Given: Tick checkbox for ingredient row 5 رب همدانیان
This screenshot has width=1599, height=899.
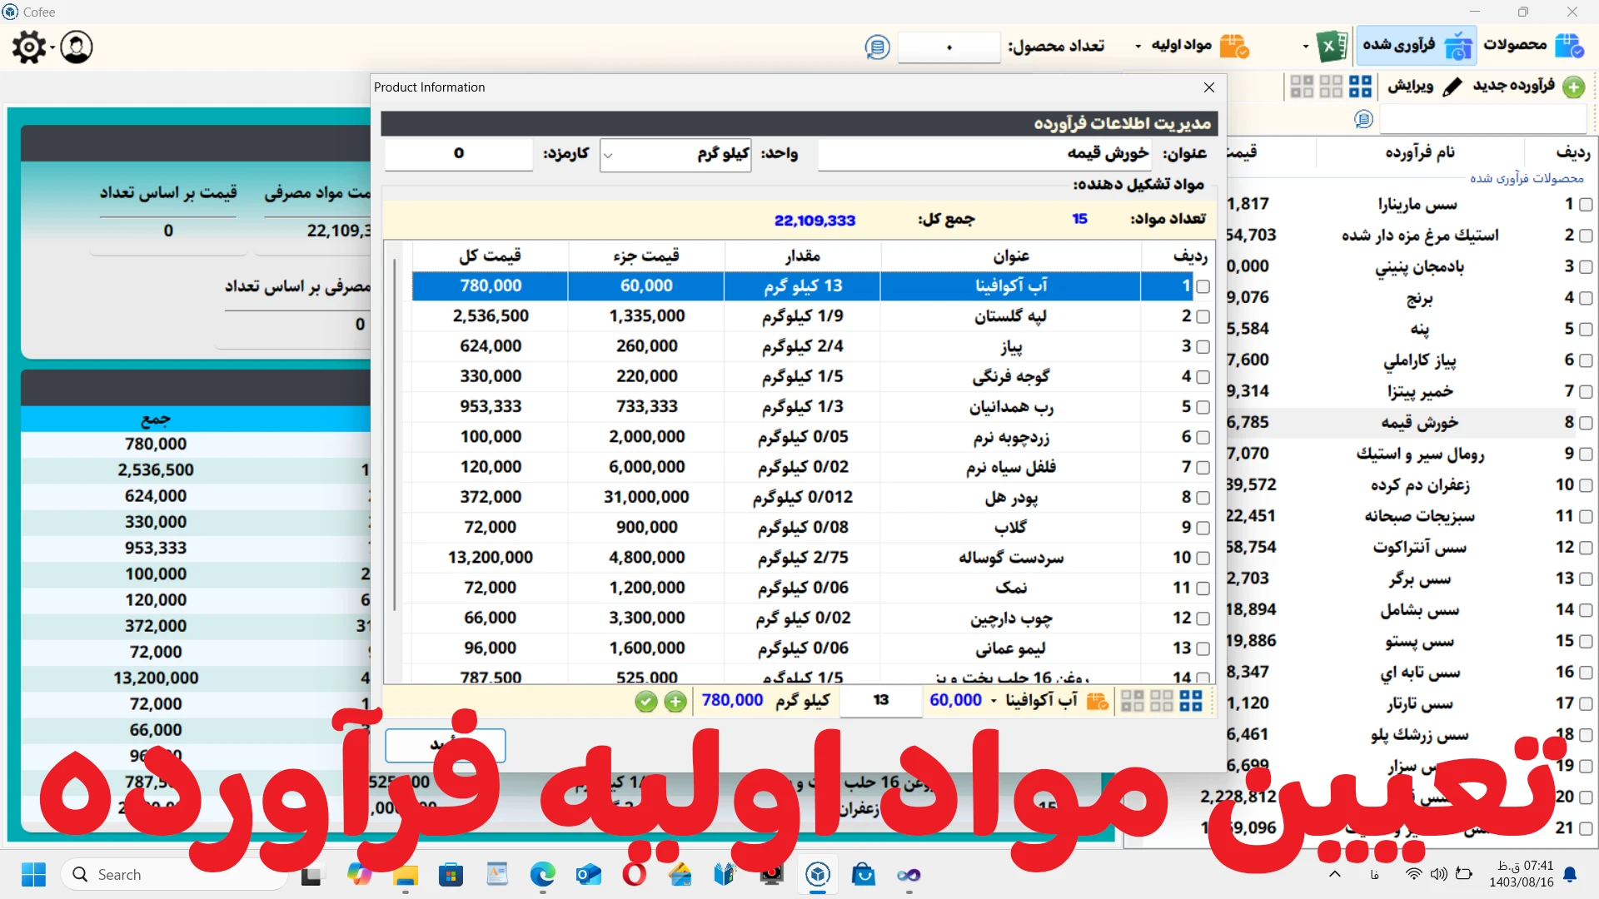Looking at the screenshot, I should (x=1203, y=408).
